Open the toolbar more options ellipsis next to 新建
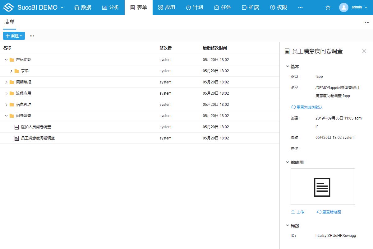Screen dimensions: 373x249 pyautogui.click(x=32, y=36)
